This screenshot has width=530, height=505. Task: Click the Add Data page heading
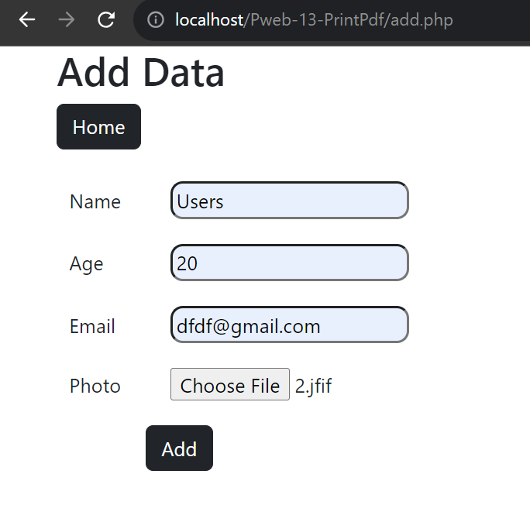(x=140, y=72)
